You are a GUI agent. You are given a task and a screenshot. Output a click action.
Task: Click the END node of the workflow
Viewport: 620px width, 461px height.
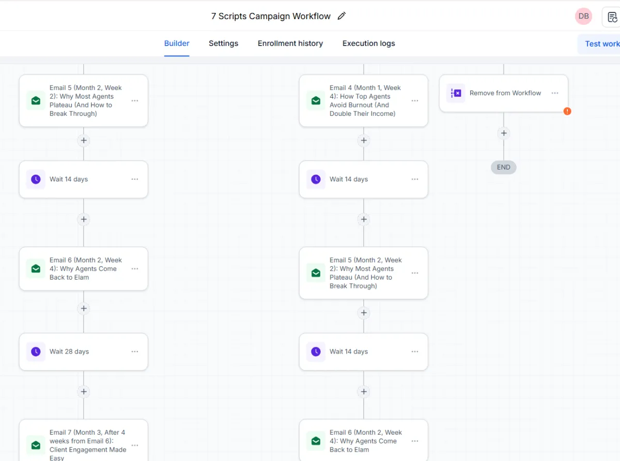point(504,167)
